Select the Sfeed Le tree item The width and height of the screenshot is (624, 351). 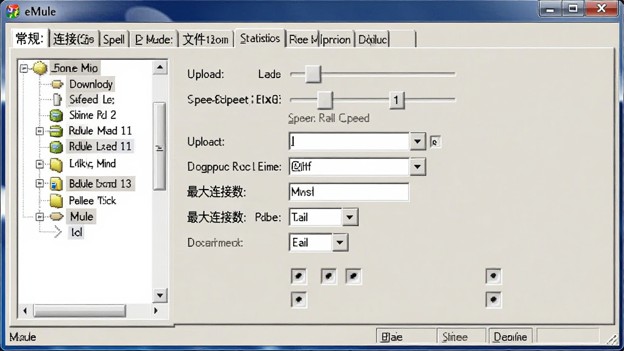click(91, 99)
